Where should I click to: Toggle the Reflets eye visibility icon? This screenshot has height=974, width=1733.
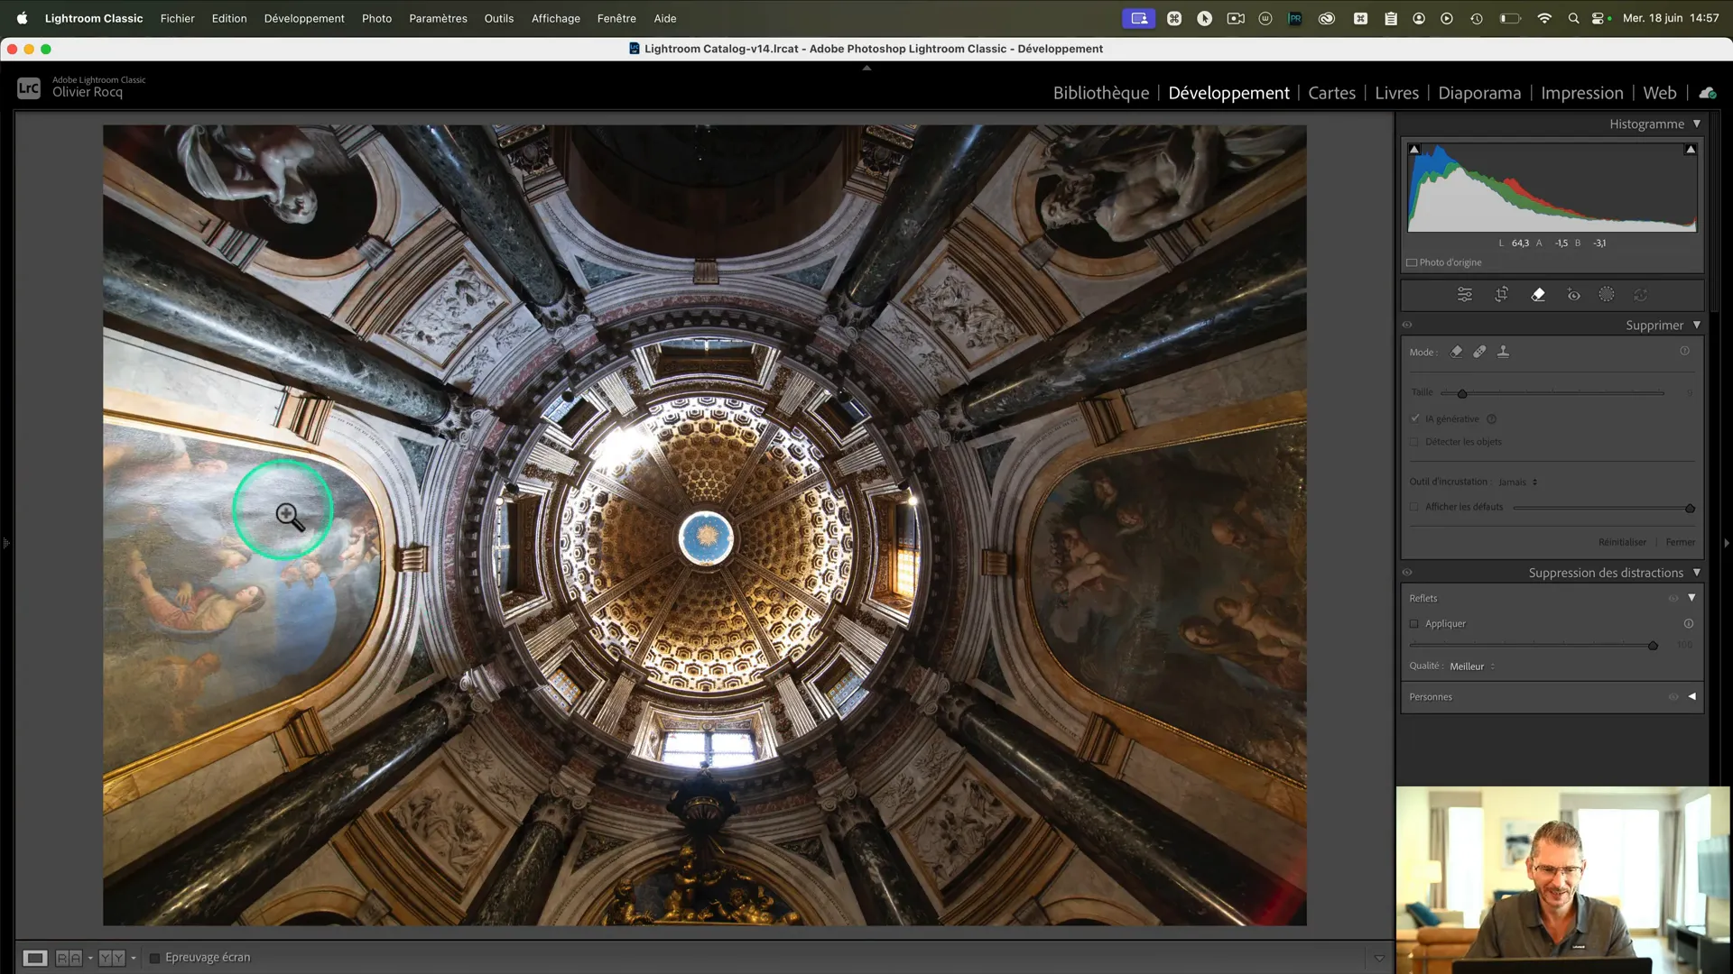(x=1673, y=599)
